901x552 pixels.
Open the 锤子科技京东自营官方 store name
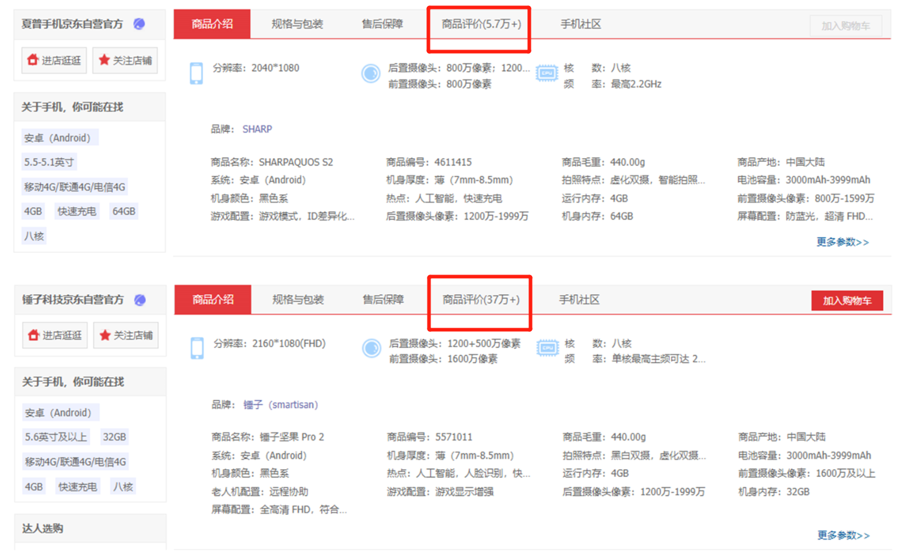pos(73,300)
